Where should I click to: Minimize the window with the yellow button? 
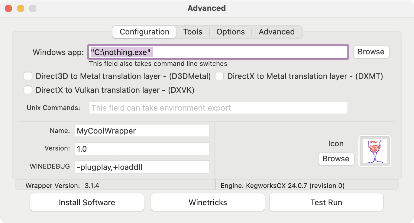coord(21,8)
